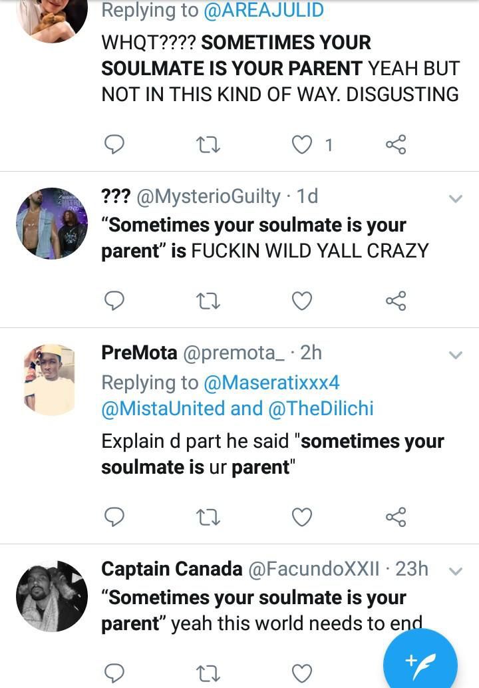Retweet MysterioGuilty's FUCKIN WILD tweet
479x688 pixels.
209,301
